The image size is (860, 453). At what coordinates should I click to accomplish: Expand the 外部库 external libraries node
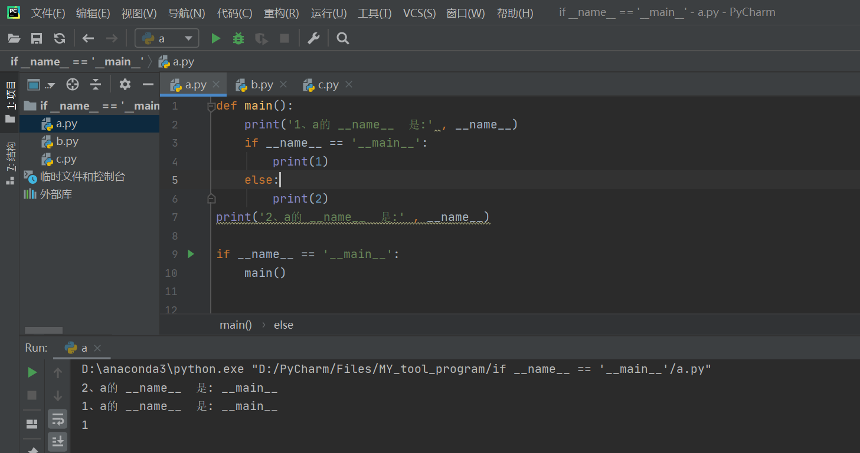coord(48,194)
